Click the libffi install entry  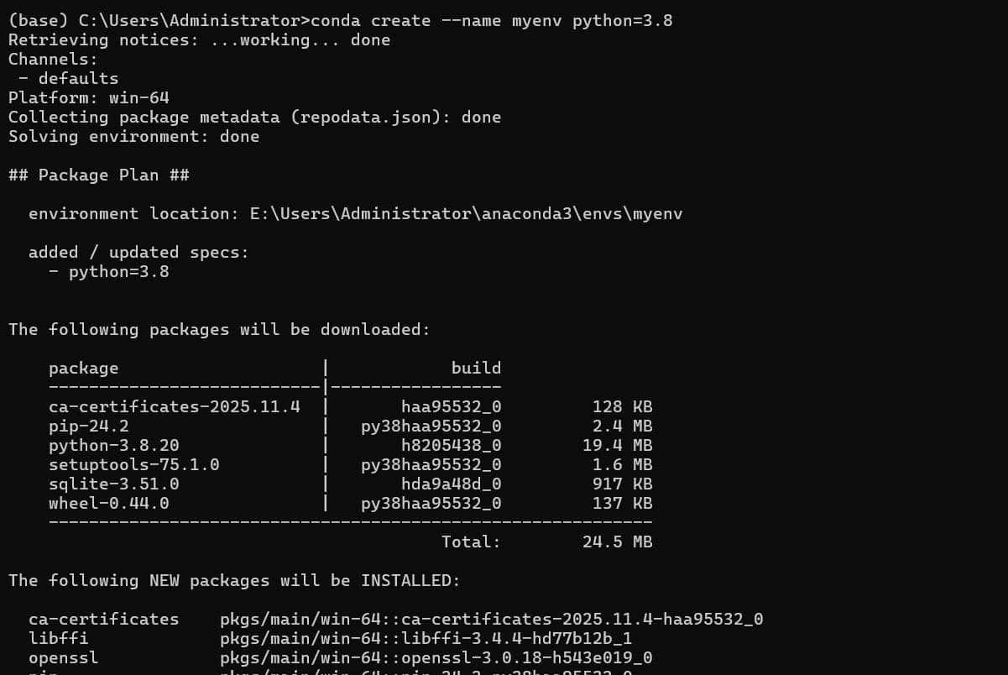point(58,638)
